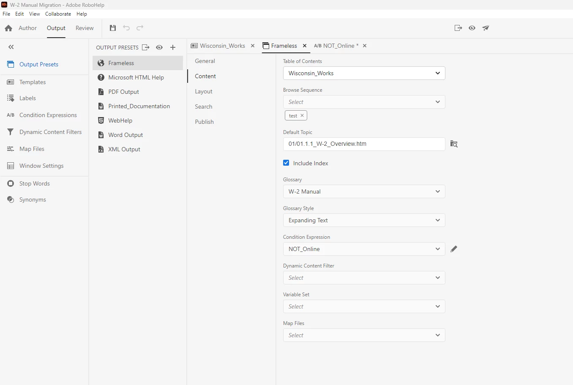The height and width of the screenshot is (385, 573).
Task: Open the Condition Expression NOT_Online dropdown
Action: point(364,249)
